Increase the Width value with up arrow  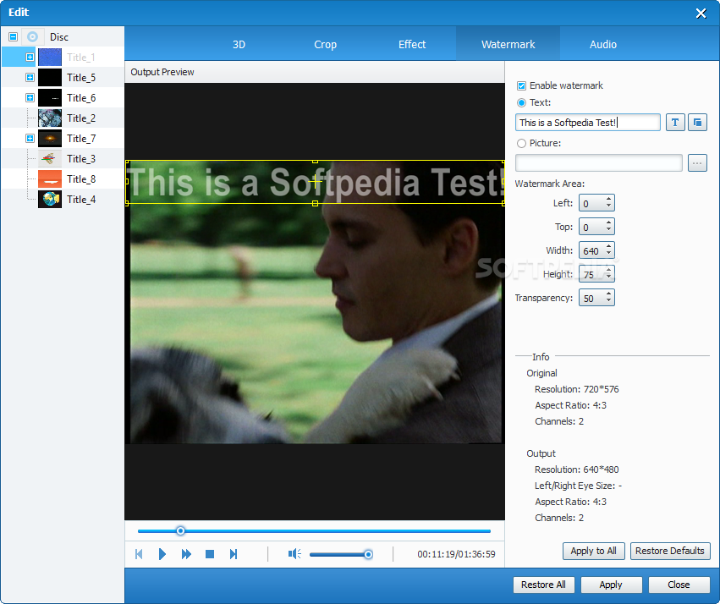tap(609, 247)
